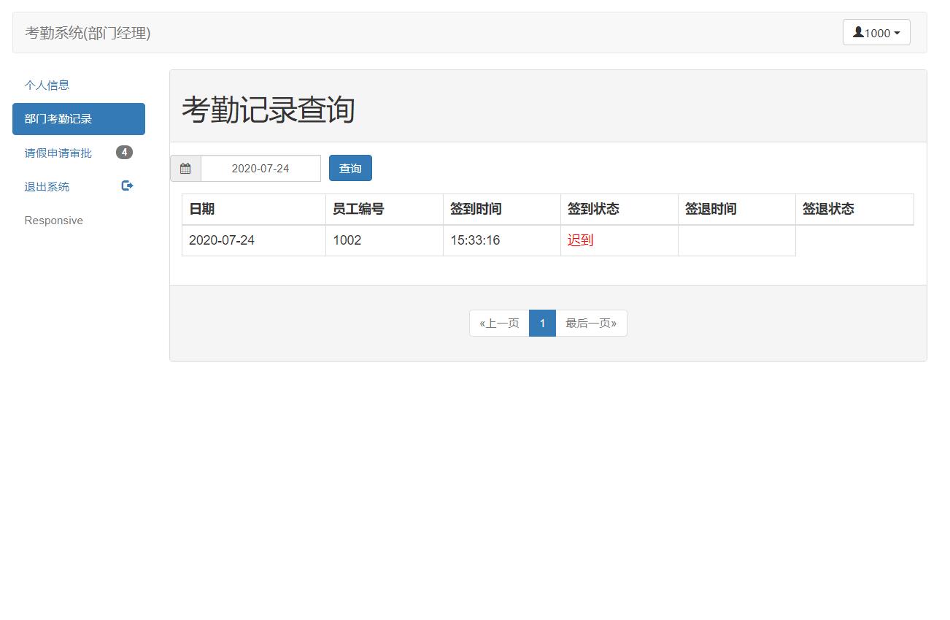Click the badge showing 4 pending approvals

124,152
